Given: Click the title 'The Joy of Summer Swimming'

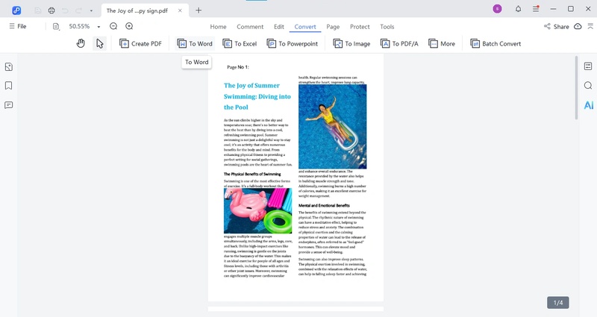Looking at the screenshot, I should pyautogui.click(x=257, y=96).
